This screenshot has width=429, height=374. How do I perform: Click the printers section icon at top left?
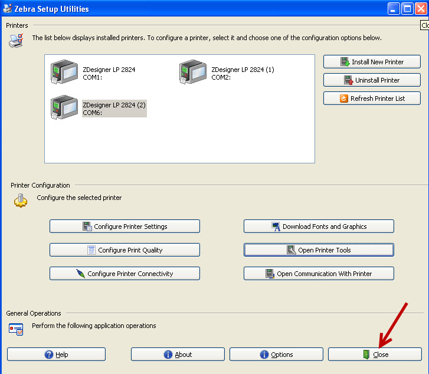tap(16, 41)
